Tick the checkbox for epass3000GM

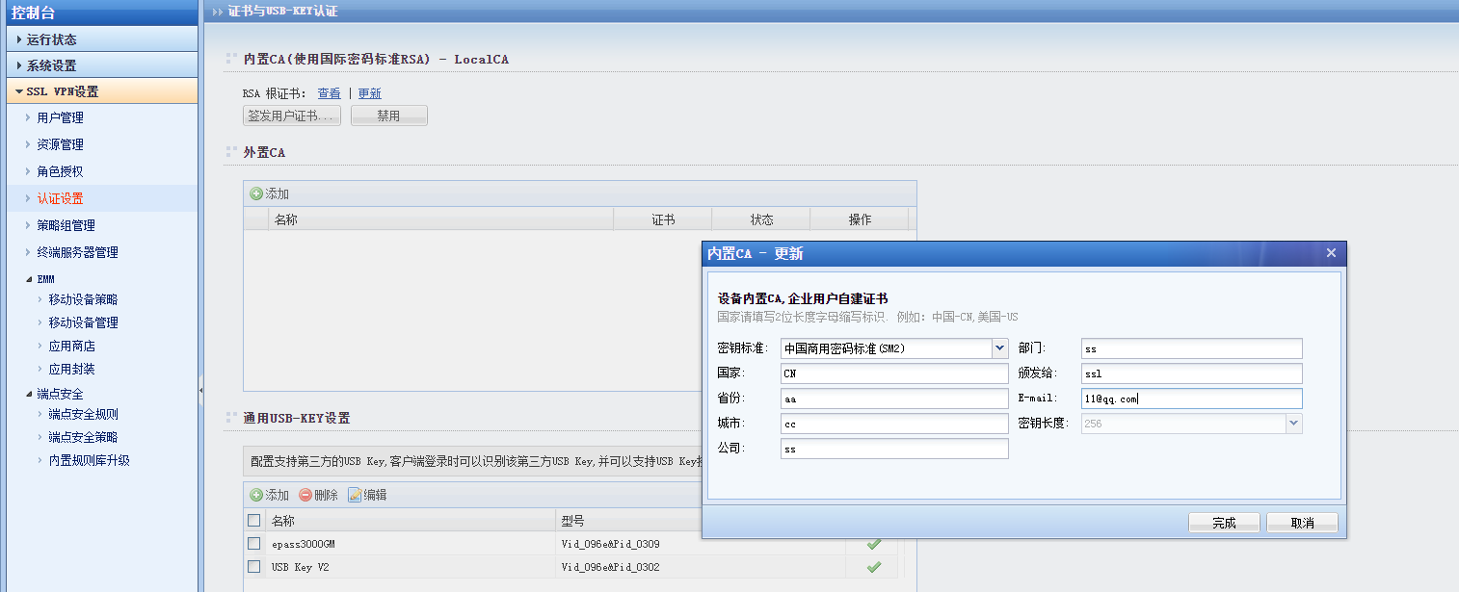[253, 544]
